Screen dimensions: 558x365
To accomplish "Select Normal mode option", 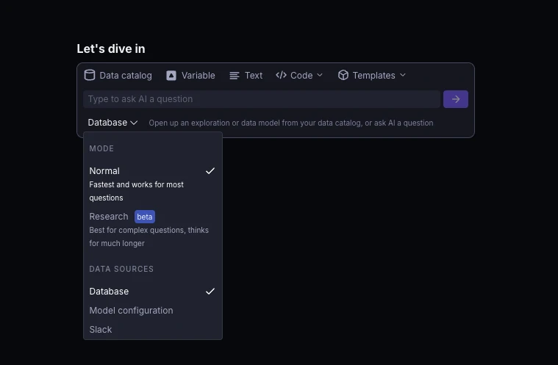I will (x=104, y=171).
